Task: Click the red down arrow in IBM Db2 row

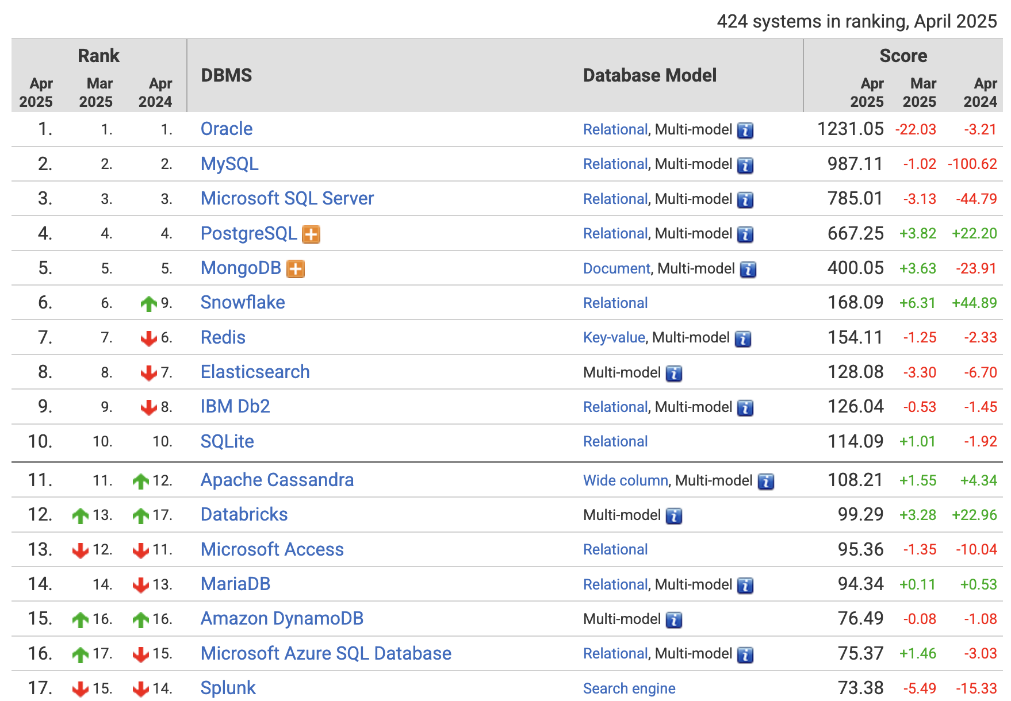Action: (x=149, y=407)
